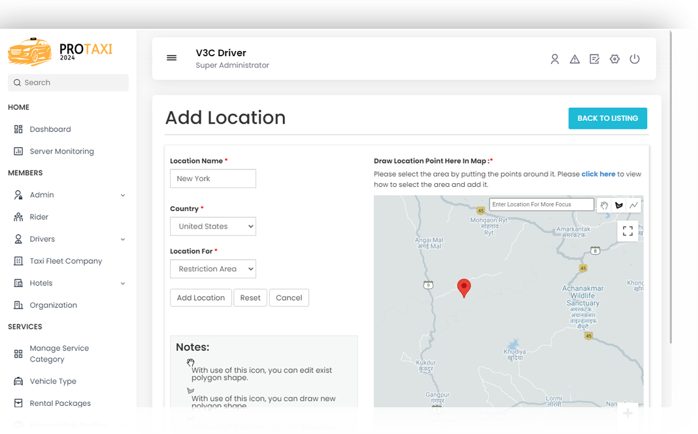This screenshot has height=434, width=698.
Task: Click the search magnifier icon in sidebar
Action: [x=18, y=83]
